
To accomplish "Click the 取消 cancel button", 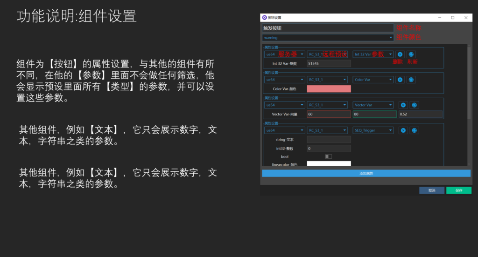I will [432, 190].
